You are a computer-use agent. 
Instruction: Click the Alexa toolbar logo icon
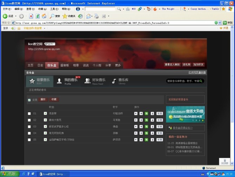click(x=78, y=9)
